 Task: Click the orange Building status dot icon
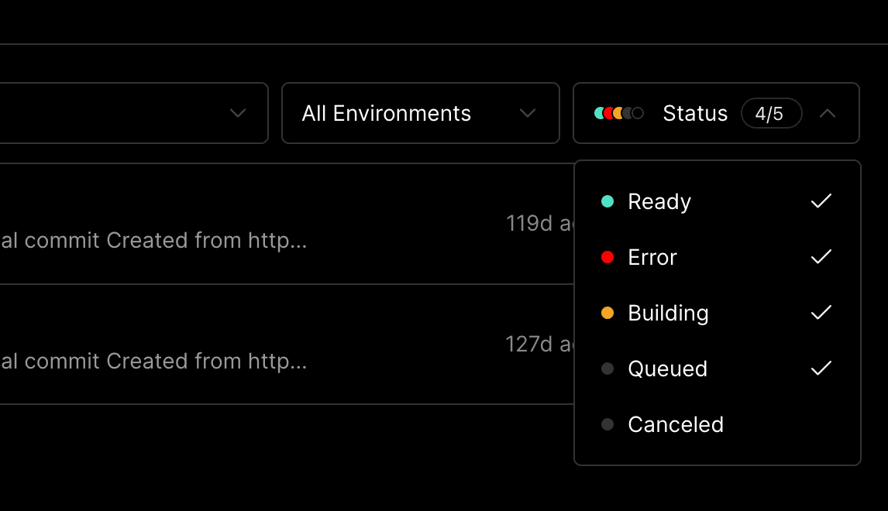[x=607, y=313]
